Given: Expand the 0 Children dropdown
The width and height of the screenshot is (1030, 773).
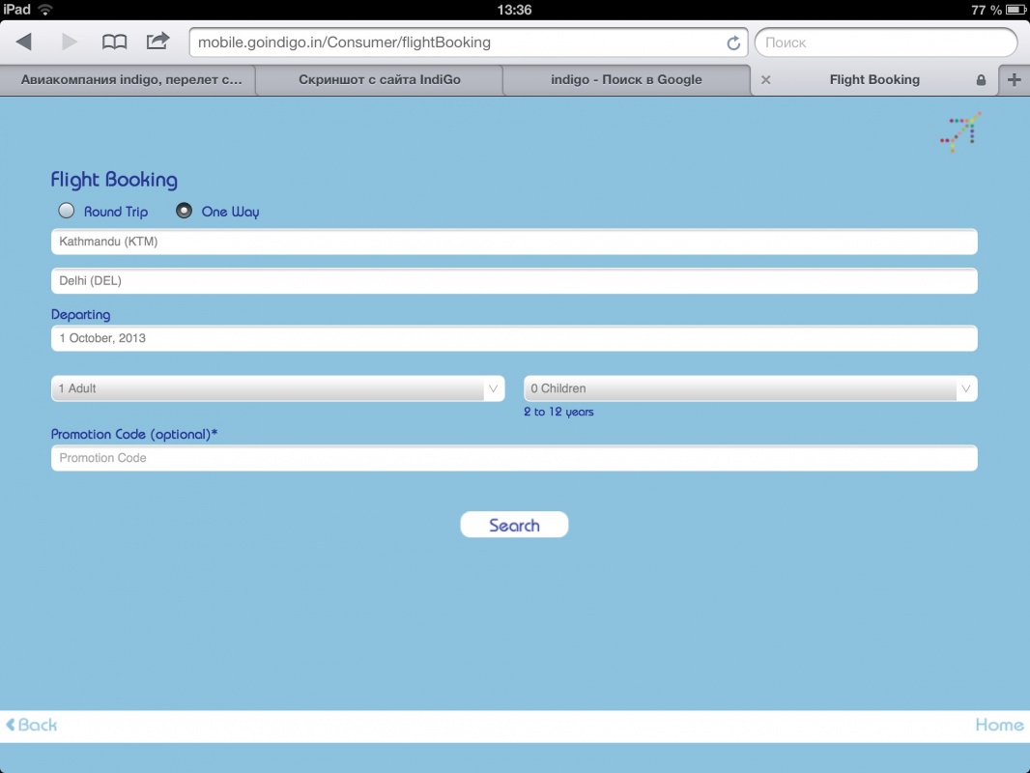Looking at the screenshot, I should tap(750, 388).
